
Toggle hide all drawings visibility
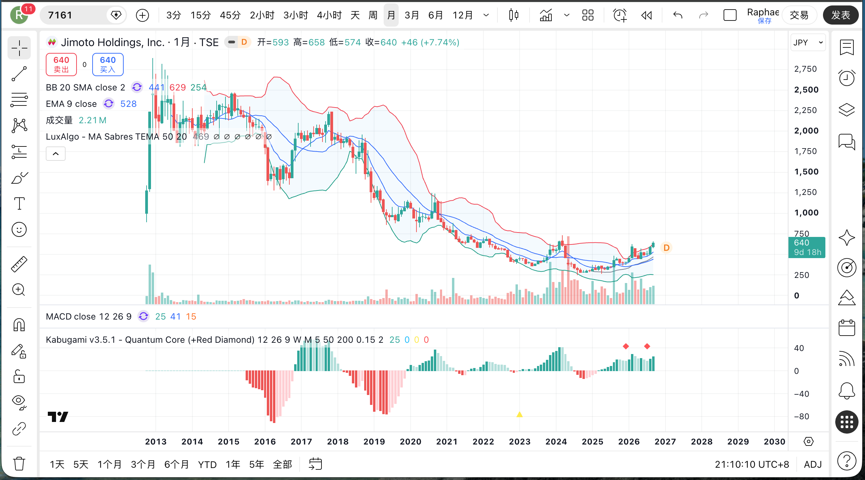[19, 403]
